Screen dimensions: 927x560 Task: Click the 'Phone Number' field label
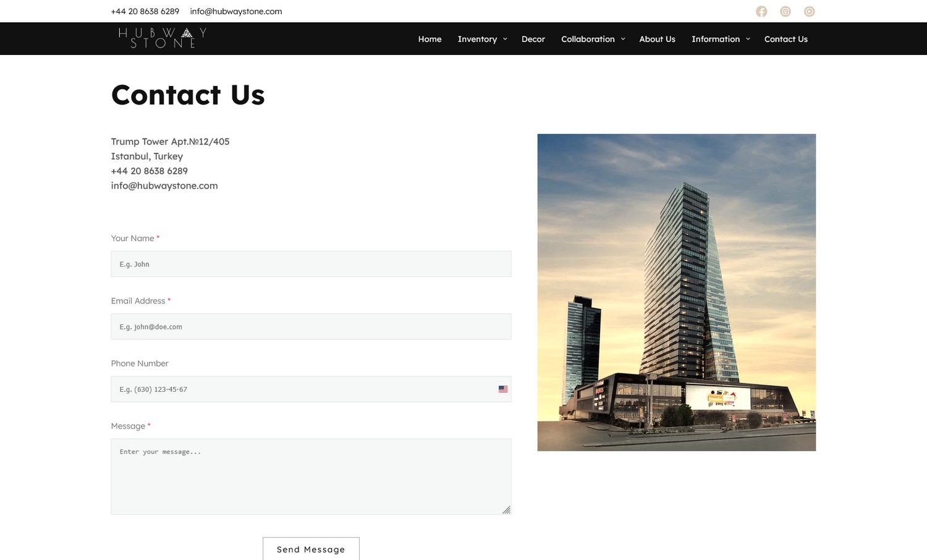pos(140,363)
